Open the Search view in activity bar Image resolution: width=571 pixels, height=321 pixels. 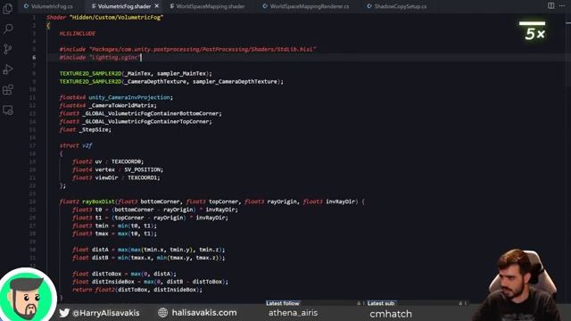coord(8,29)
